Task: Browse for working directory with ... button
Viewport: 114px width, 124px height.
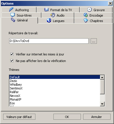Action: coord(94,41)
